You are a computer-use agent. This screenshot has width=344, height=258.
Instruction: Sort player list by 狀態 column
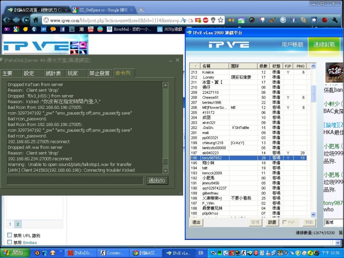276,66
